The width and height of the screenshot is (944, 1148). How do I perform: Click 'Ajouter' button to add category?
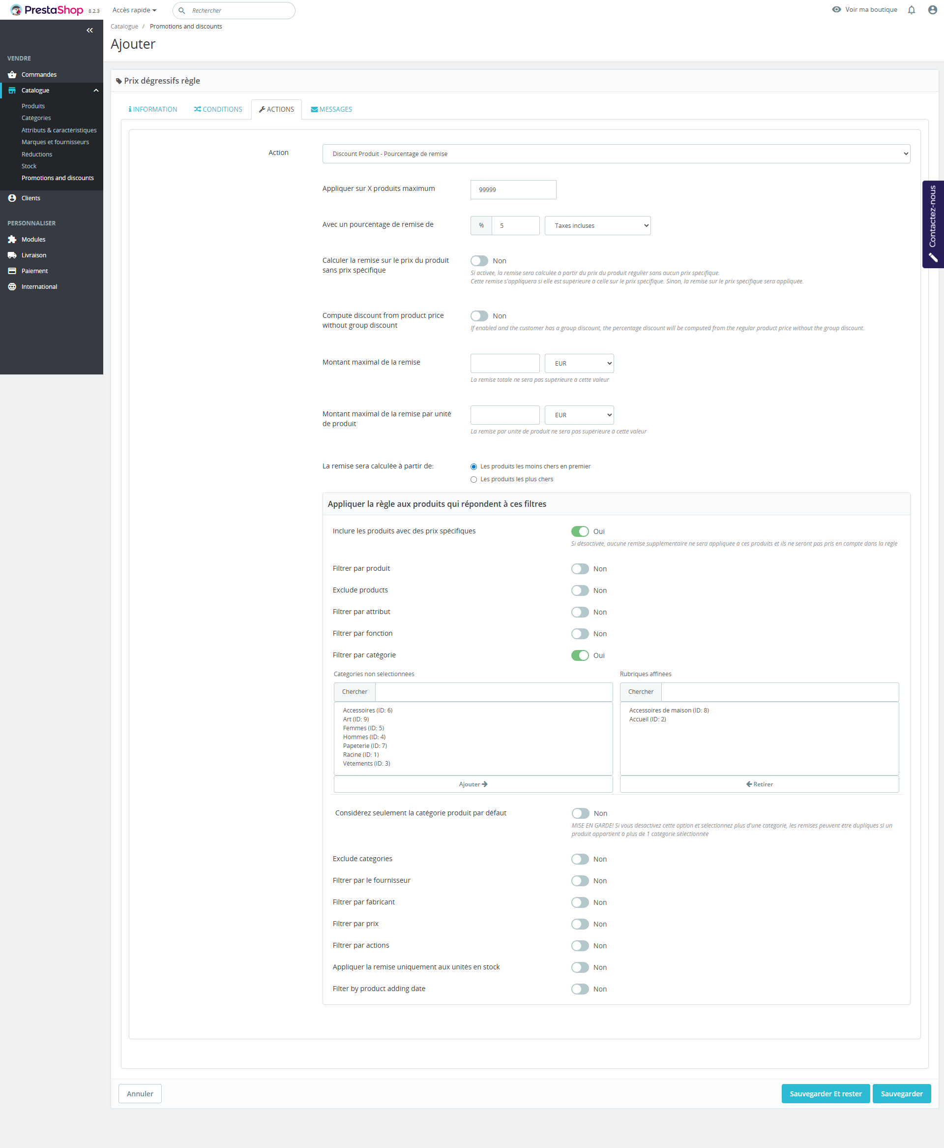473,784
